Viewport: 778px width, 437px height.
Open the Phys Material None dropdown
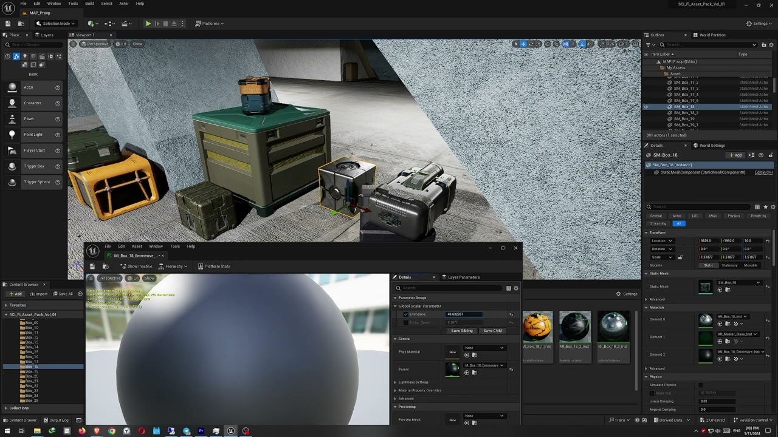484,348
